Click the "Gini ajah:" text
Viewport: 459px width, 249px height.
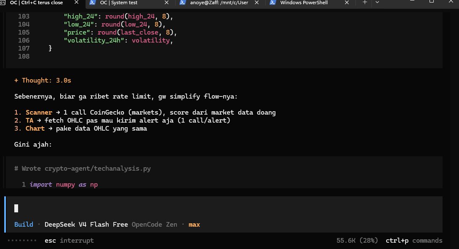(33, 145)
